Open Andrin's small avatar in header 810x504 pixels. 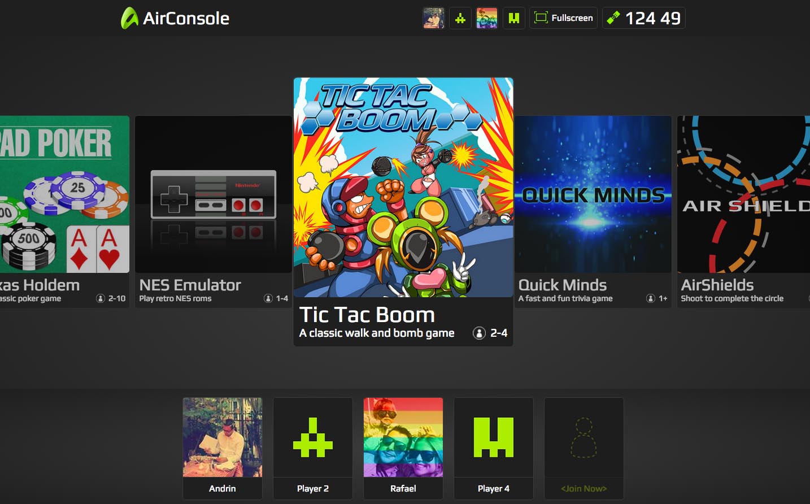[434, 18]
